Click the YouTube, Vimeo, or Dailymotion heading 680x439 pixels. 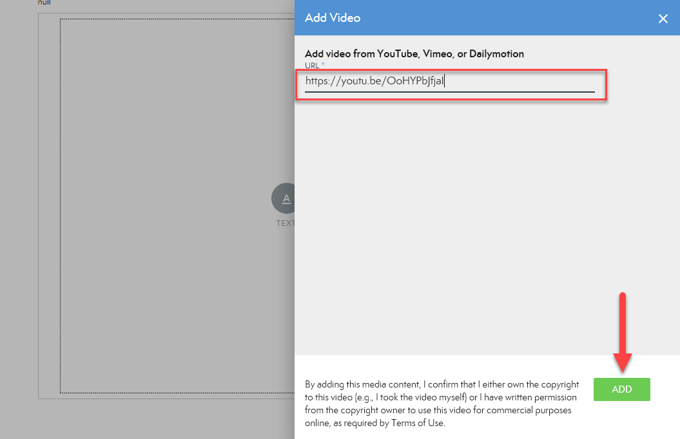pos(414,54)
